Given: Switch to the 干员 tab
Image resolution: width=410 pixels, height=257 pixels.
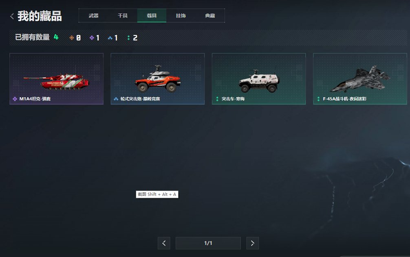Looking at the screenshot, I should pos(123,15).
